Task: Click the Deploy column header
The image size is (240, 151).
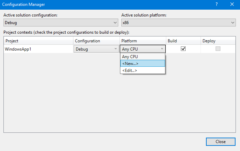Action: 218,41
